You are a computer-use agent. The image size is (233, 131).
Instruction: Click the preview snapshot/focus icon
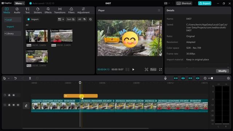coord(146,70)
